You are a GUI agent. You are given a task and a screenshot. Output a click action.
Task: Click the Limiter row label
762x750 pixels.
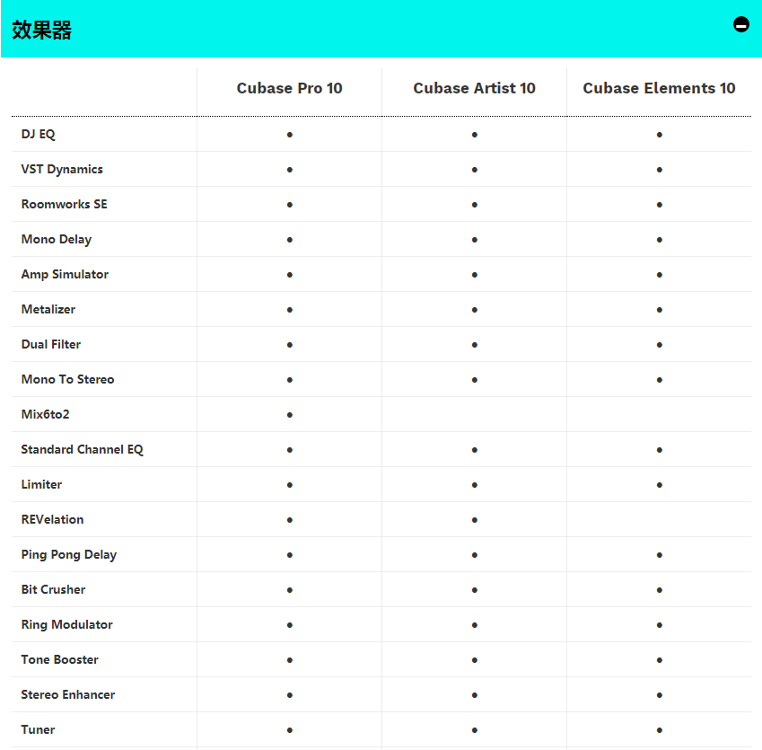pyautogui.click(x=41, y=484)
